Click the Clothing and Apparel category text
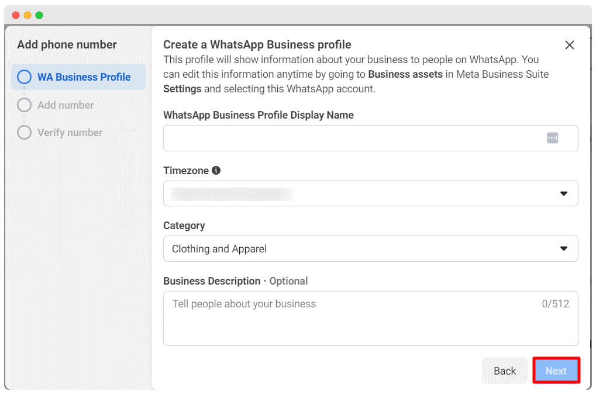This screenshot has height=395, width=596. tap(219, 249)
